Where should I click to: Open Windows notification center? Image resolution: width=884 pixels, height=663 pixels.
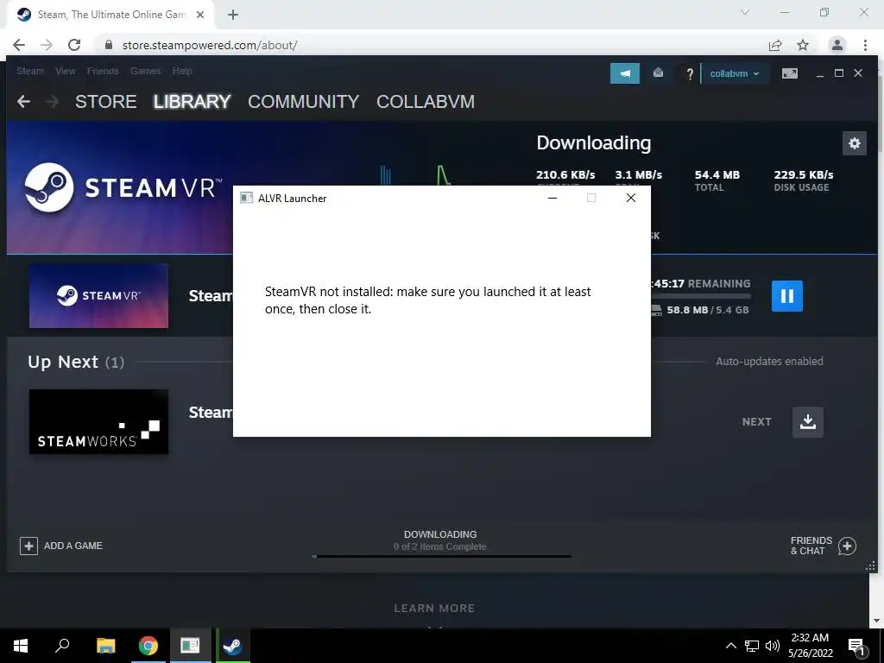click(x=856, y=646)
